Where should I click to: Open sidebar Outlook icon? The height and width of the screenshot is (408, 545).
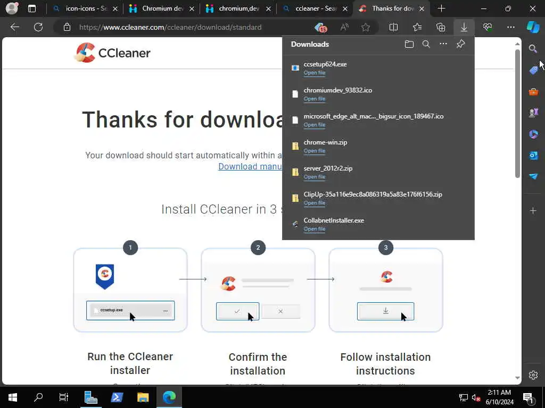[x=533, y=155]
